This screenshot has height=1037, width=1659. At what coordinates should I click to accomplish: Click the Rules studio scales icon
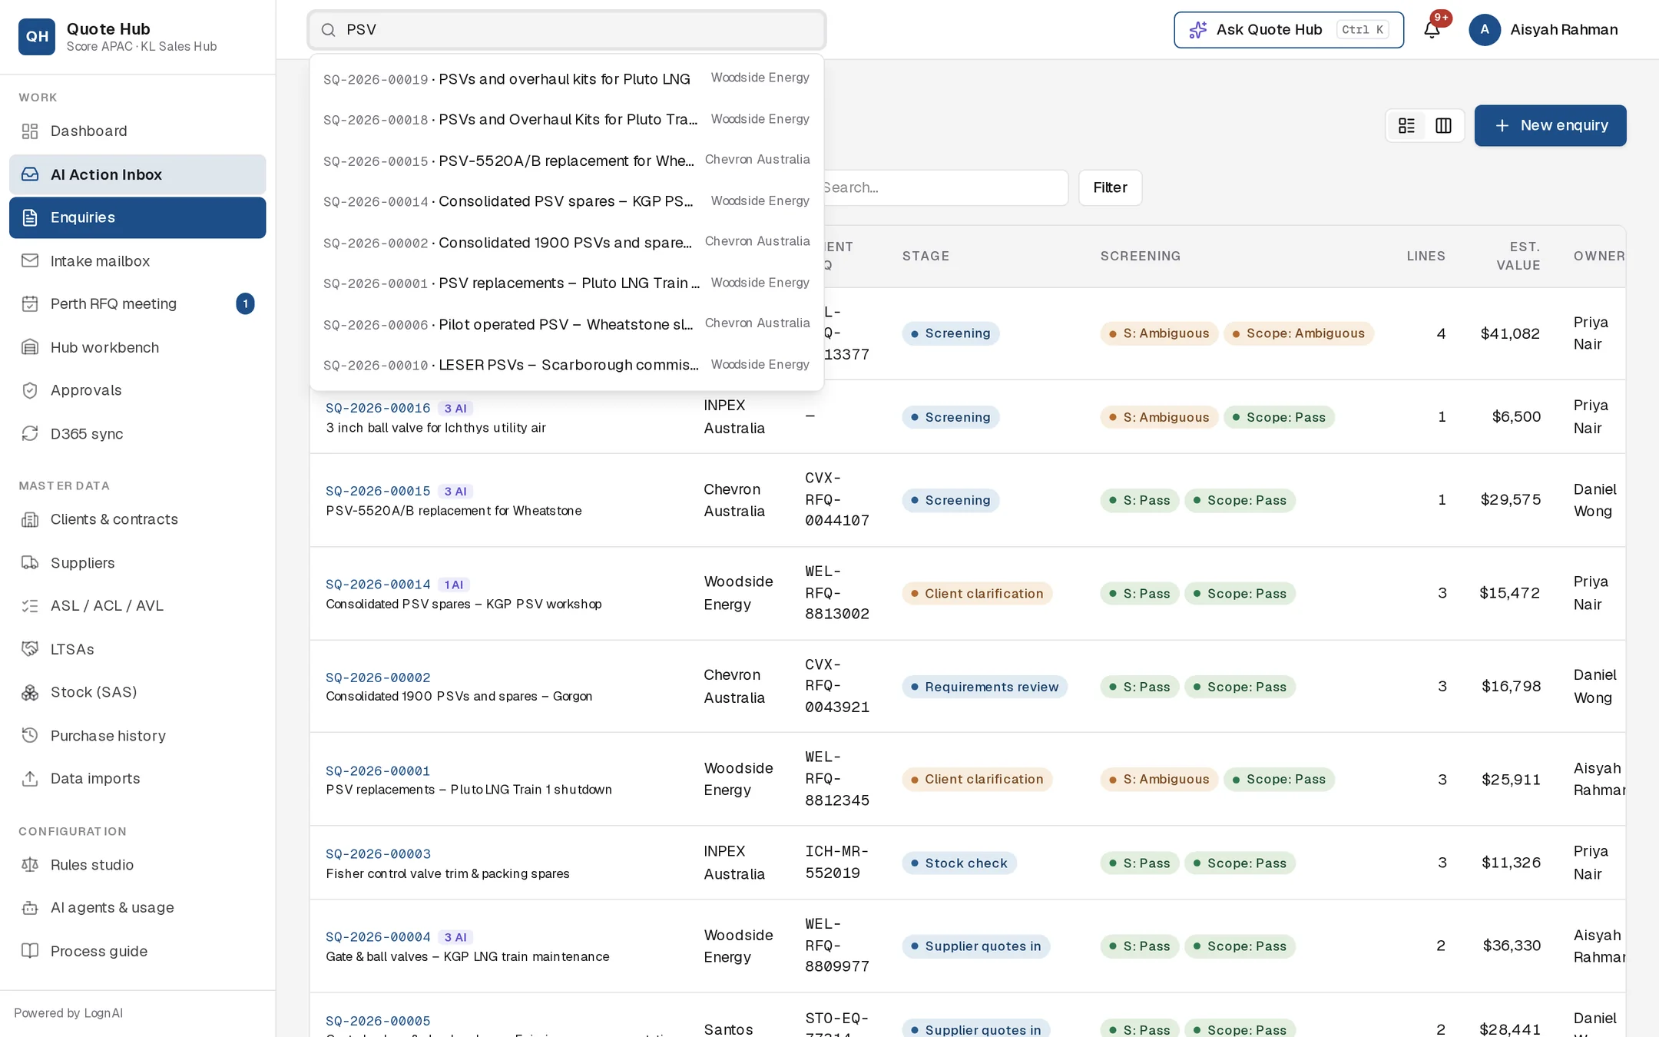tap(30, 865)
